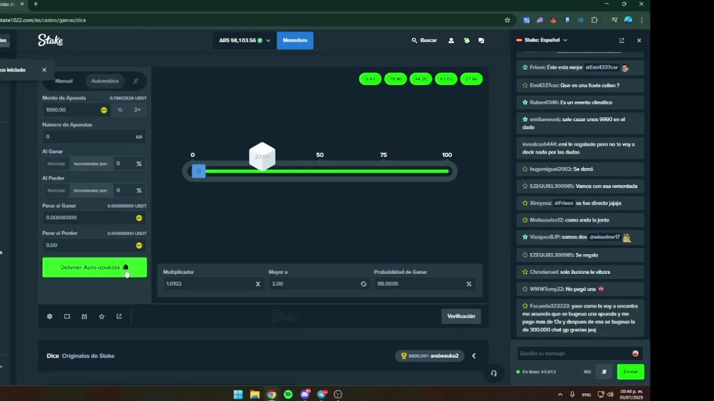
Task: Focus the Parar al Ganar input
Action: tap(94, 218)
